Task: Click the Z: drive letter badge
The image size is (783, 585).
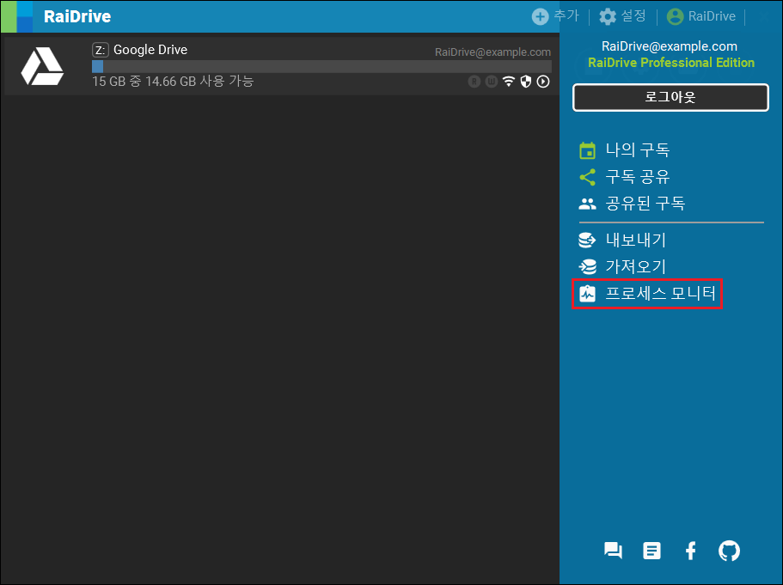Action: point(101,50)
